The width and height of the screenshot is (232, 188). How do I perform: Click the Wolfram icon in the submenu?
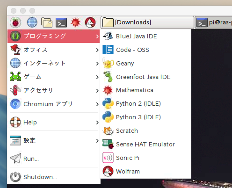pos(108,171)
